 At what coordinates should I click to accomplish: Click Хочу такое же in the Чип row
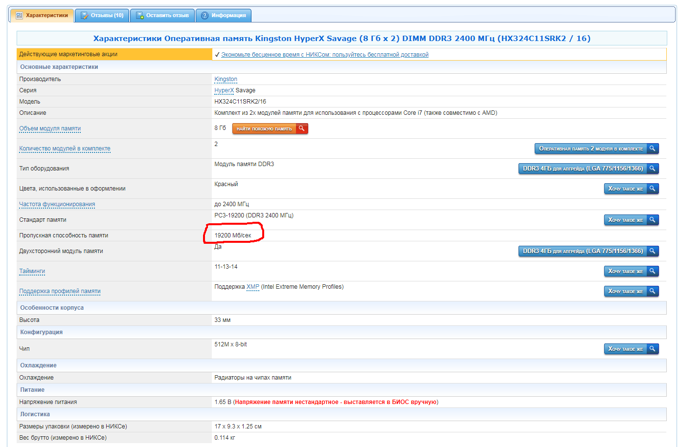click(x=632, y=349)
